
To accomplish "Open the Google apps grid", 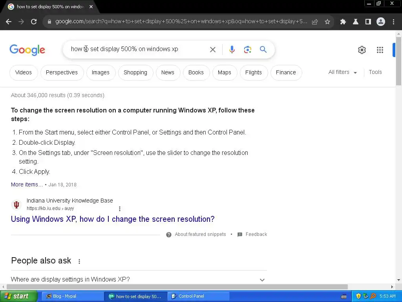I will (380, 50).
